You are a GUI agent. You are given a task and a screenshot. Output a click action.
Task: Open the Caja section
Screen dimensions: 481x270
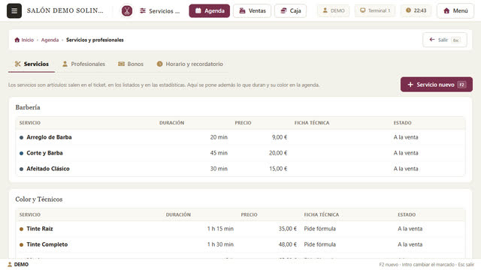tap(291, 10)
